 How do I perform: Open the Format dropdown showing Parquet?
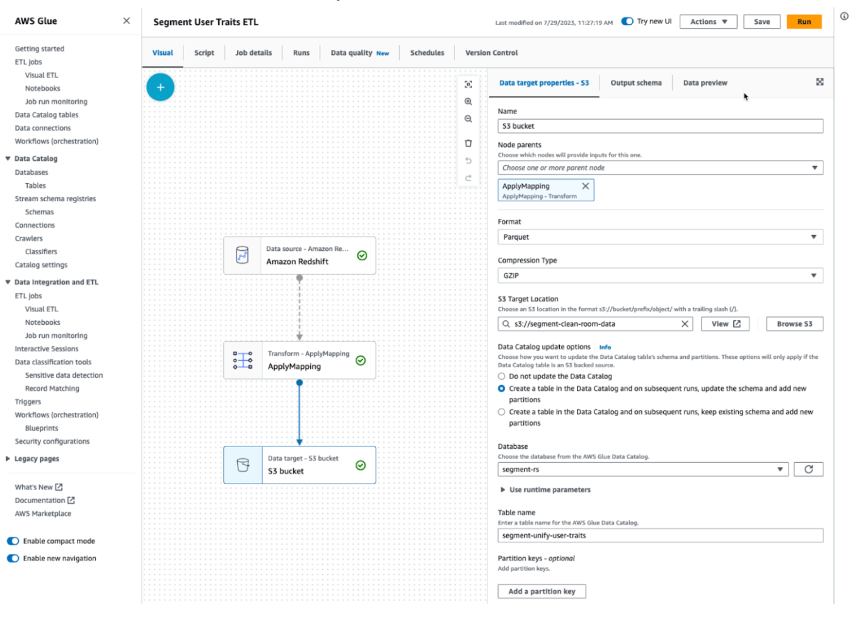click(x=660, y=237)
